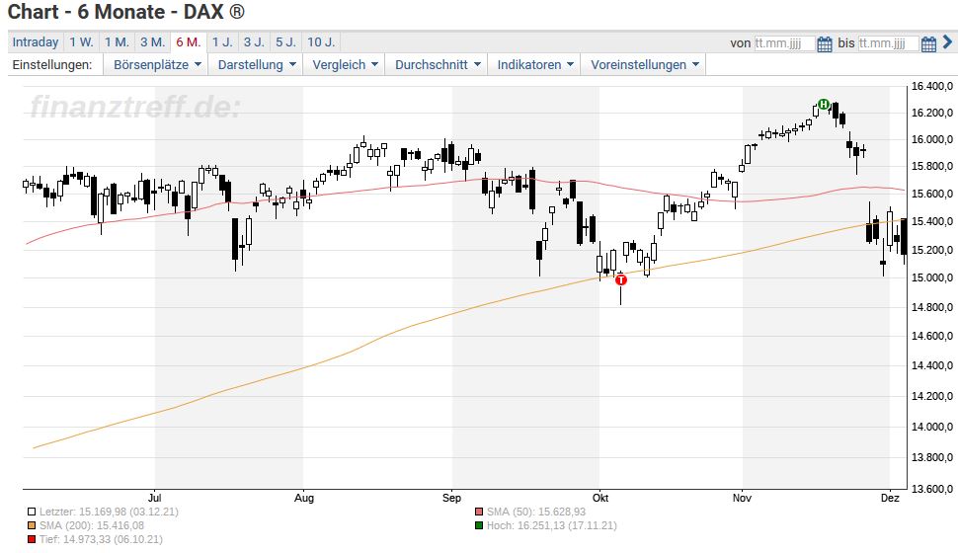Click the red Tief legend swatch

tap(32, 539)
